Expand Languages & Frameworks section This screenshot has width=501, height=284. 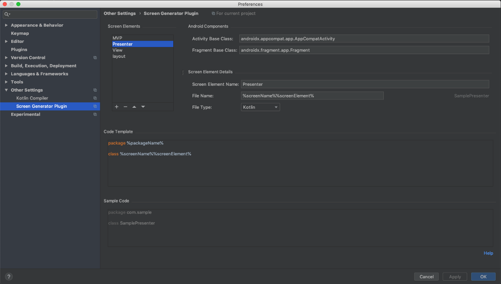[6, 74]
